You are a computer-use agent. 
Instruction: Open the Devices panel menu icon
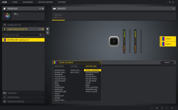174,9
